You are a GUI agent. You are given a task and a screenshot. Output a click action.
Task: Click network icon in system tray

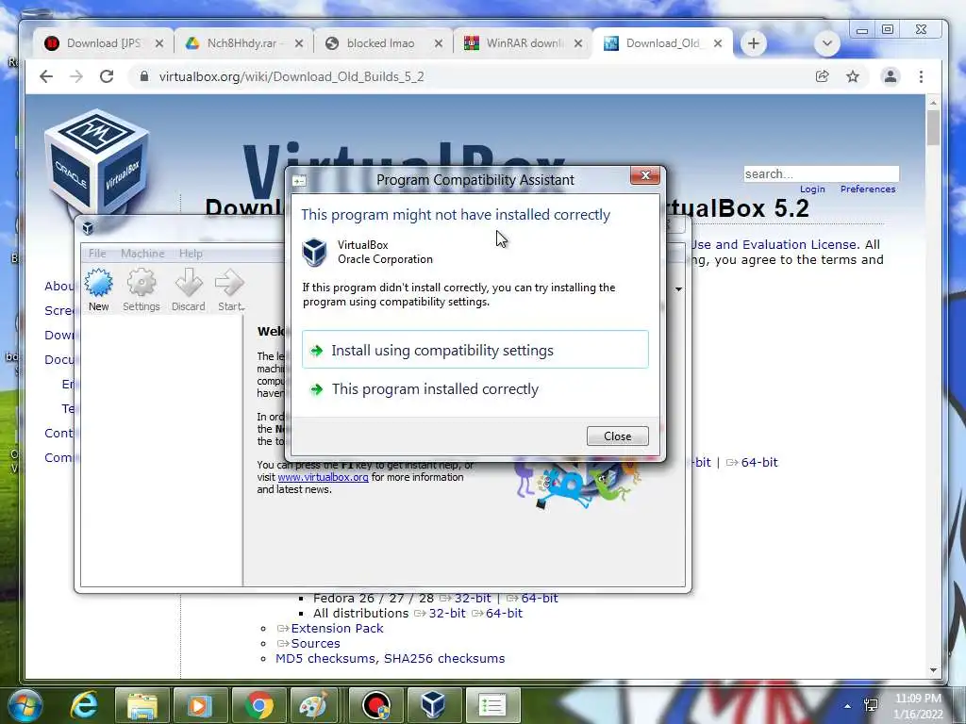[871, 705]
